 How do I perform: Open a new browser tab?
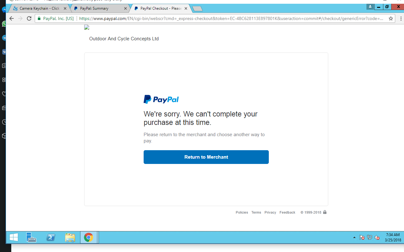coord(197,9)
